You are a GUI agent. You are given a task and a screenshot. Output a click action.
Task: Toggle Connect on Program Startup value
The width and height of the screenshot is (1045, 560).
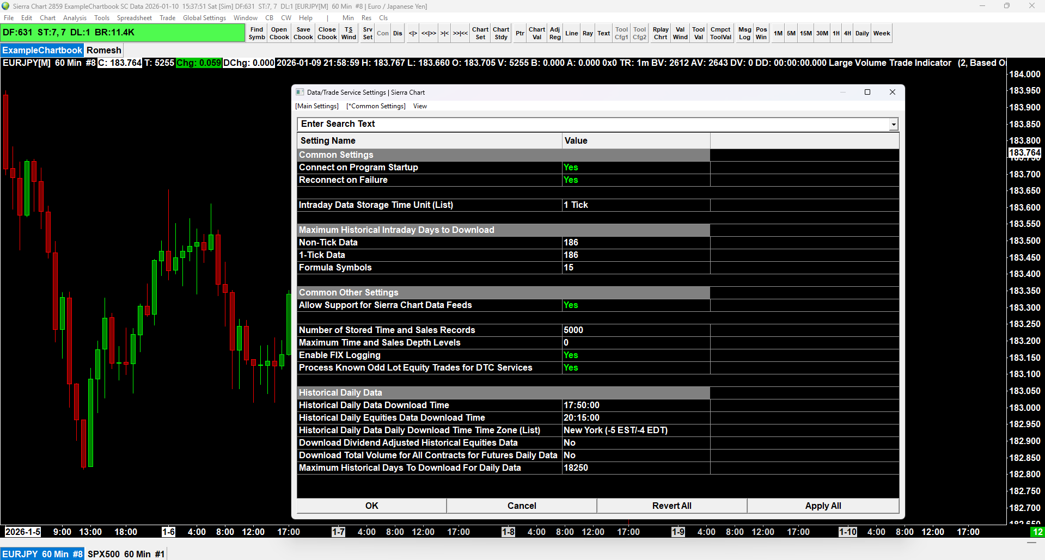point(571,168)
